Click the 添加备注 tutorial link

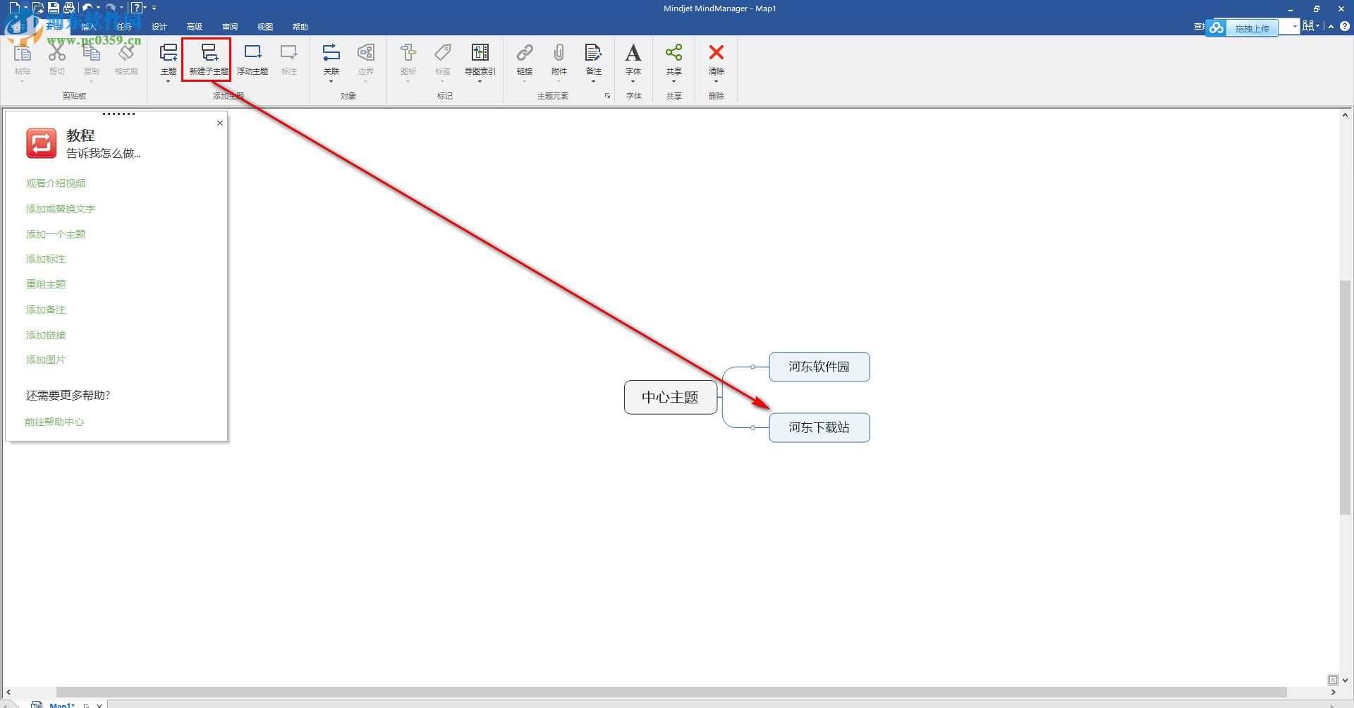(46, 310)
